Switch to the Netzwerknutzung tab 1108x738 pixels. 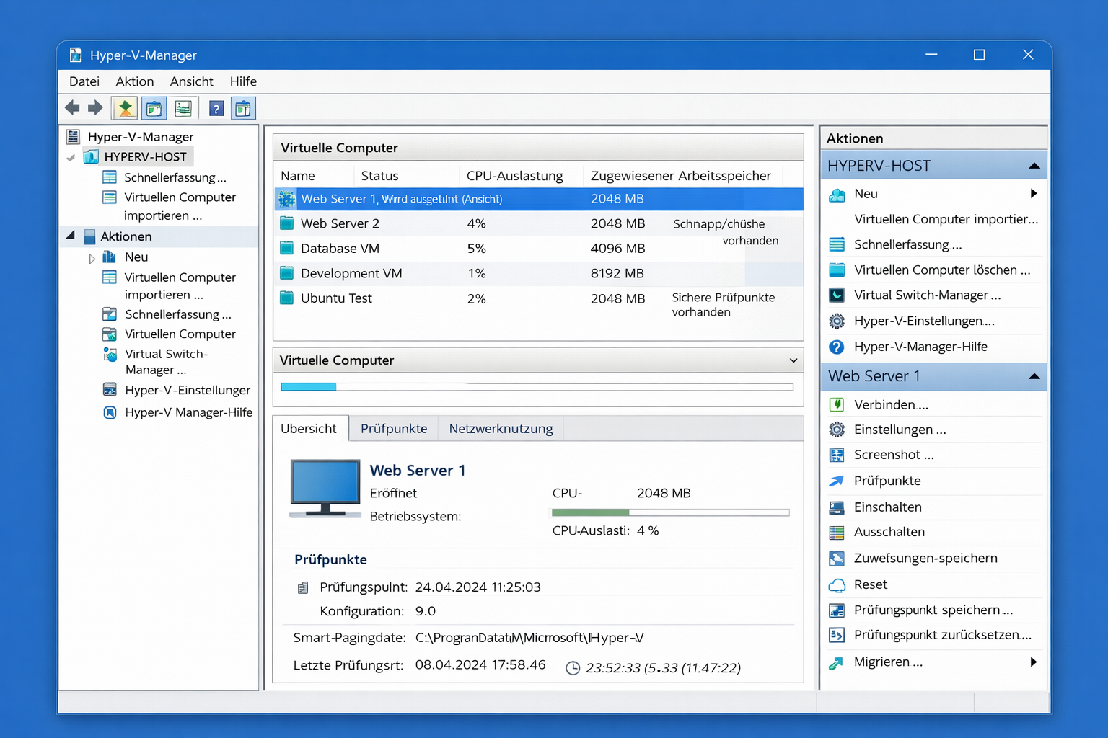click(x=501, y=429)
